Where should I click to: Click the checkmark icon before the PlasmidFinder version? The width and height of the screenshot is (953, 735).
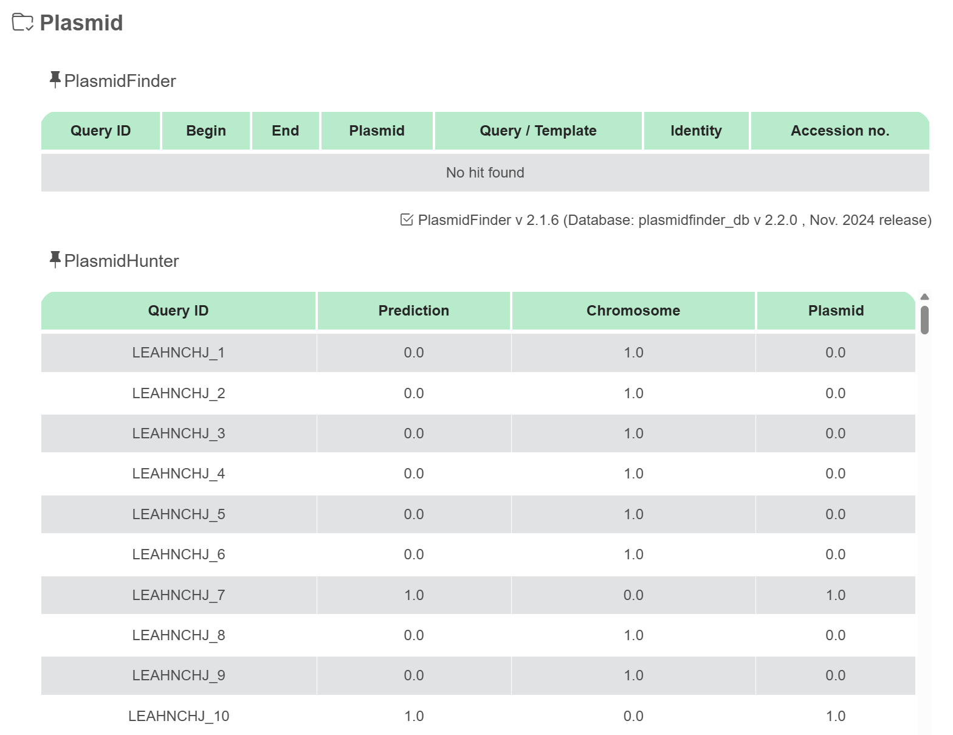coord(407,219)
